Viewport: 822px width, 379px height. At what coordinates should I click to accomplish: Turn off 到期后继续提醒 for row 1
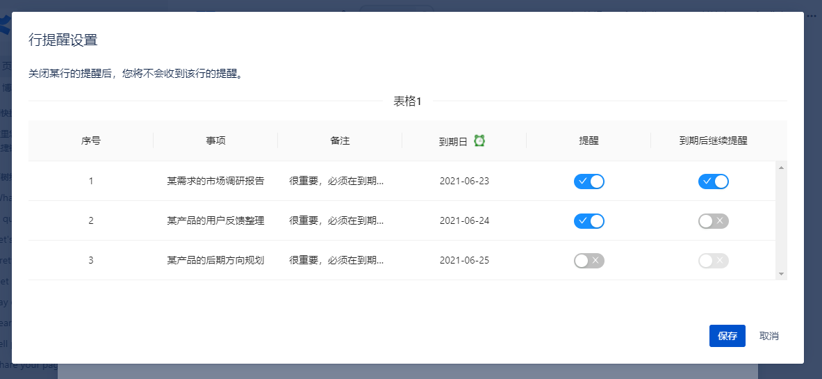(x=713, y=182)
